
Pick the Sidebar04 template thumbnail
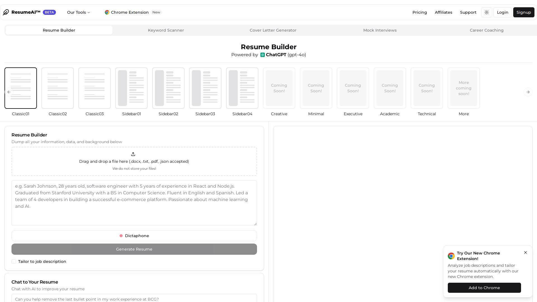pos(242,88)
